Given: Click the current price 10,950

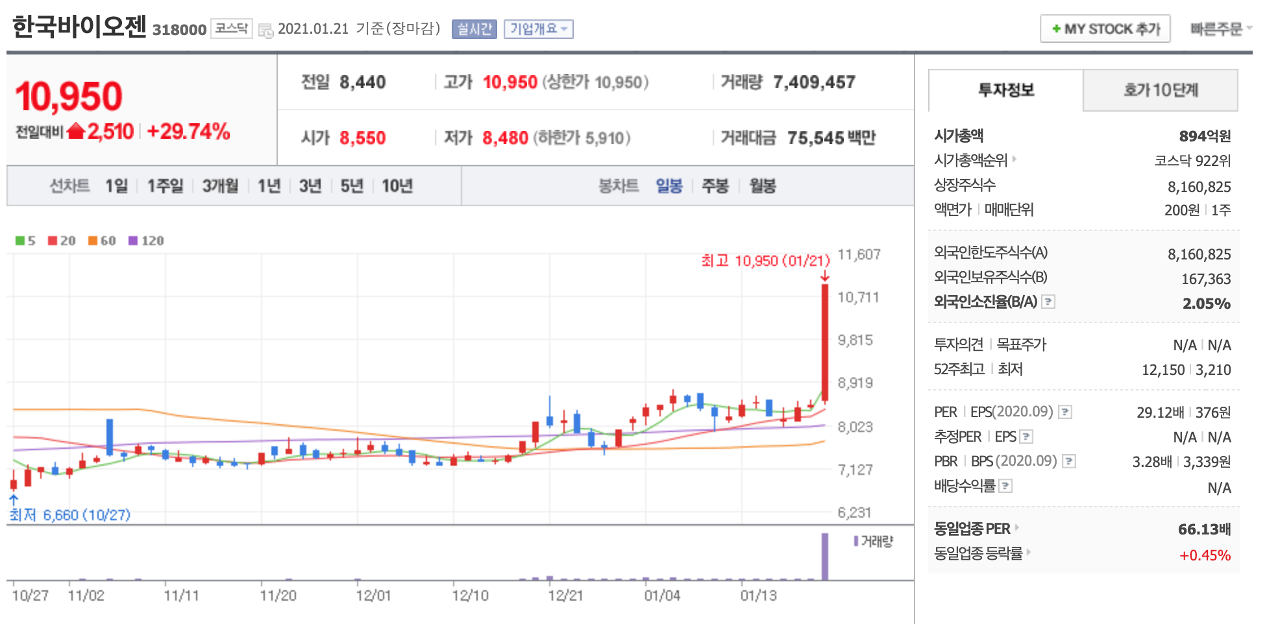Looking at the screenshot, I should point(69,97).
